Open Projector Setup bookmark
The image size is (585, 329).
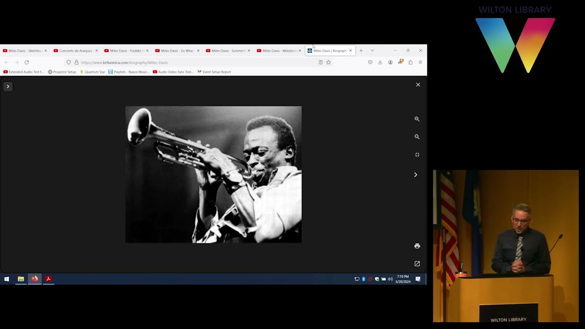pyautogui.click(x=62, y=72)
